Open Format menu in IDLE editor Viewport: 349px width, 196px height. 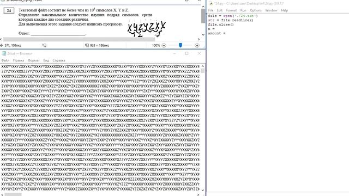(231, 10)
